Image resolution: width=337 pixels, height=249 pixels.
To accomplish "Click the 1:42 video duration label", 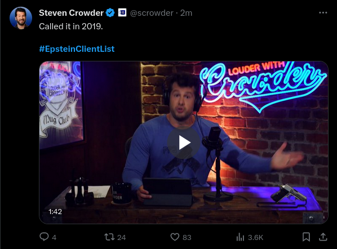I will (55, 212).
